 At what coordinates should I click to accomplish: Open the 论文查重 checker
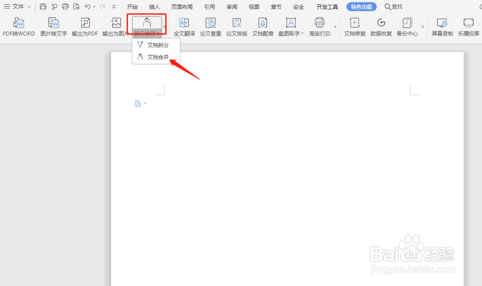(x=211, y=27)
